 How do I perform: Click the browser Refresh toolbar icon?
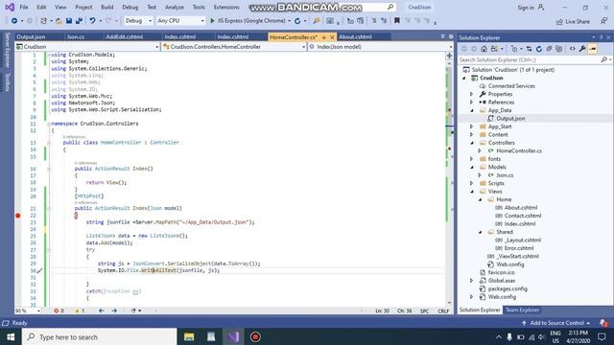tap(297, 21)
